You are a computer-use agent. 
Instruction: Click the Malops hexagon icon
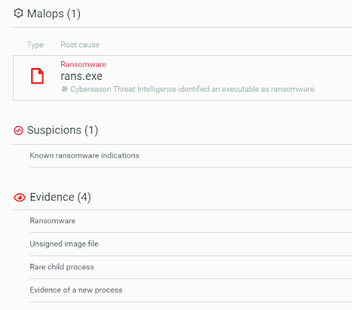click(x=19, y=13)
